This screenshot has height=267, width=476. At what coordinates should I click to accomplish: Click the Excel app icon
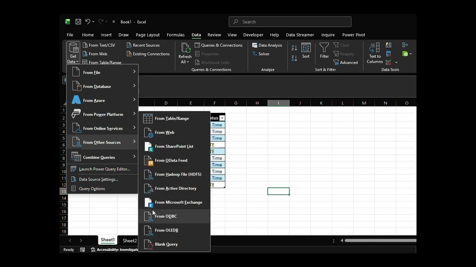pos(68,22)
